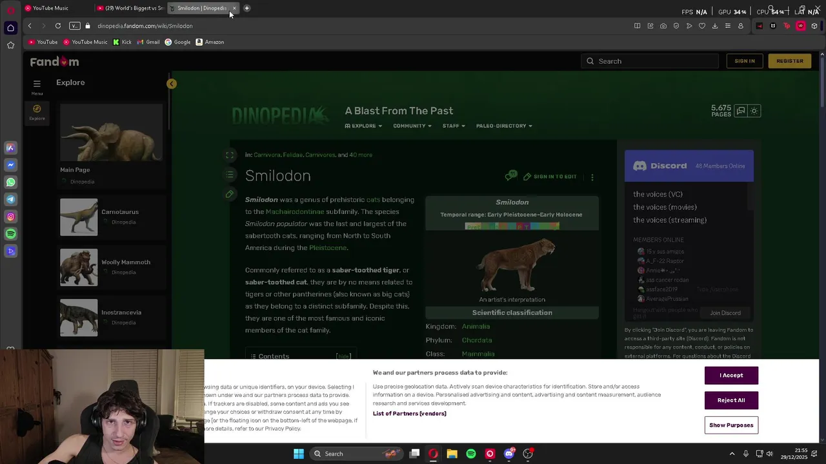Screen dimensions: 826x464
Task: Click the fullscreen expand icon beside the article
Action: (230, 155)
